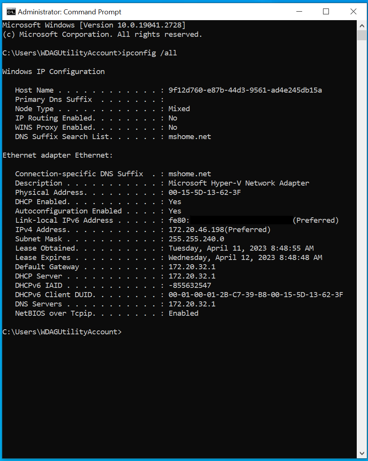
Task: Click the maximize window icon
Action: tap(326, 12)
